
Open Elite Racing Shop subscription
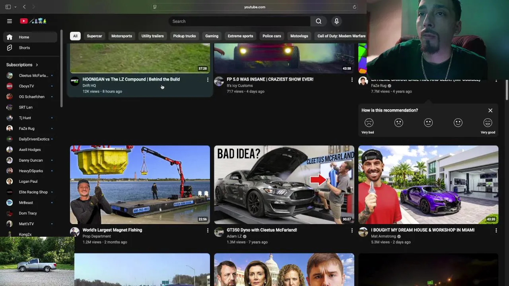coord(30,192)
